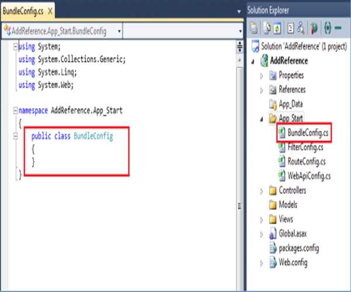Screen dimensions: 351x292
Task: Click the Refresh icon in Solution Explorer
Action: [278, 27]
